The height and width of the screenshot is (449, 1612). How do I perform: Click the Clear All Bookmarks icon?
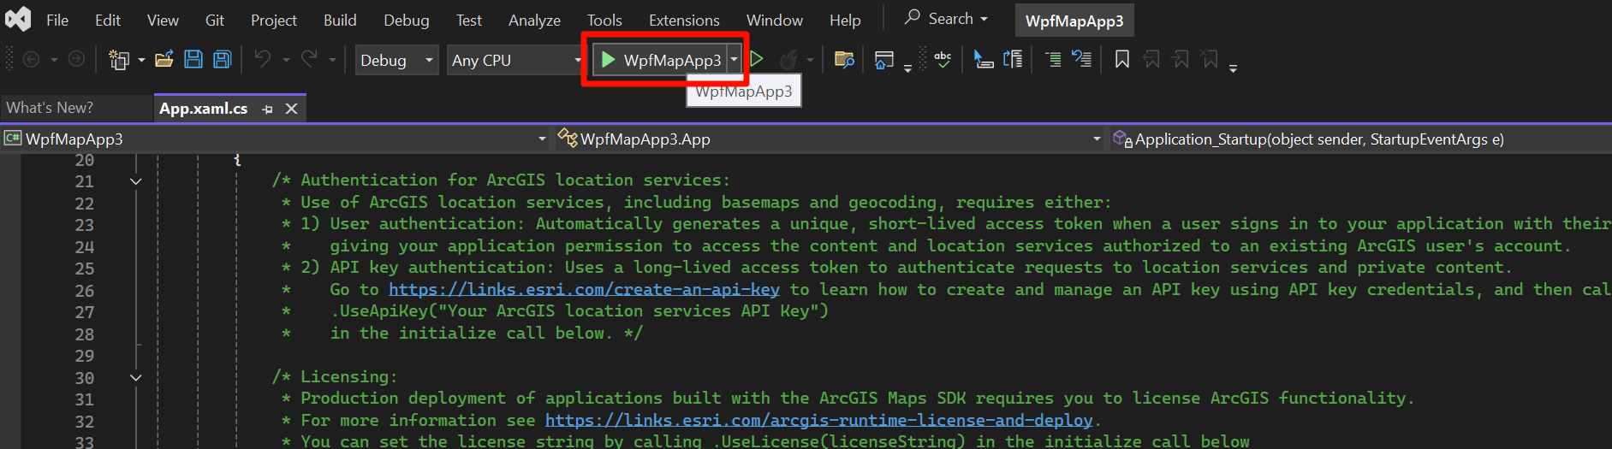point(1210,59)
